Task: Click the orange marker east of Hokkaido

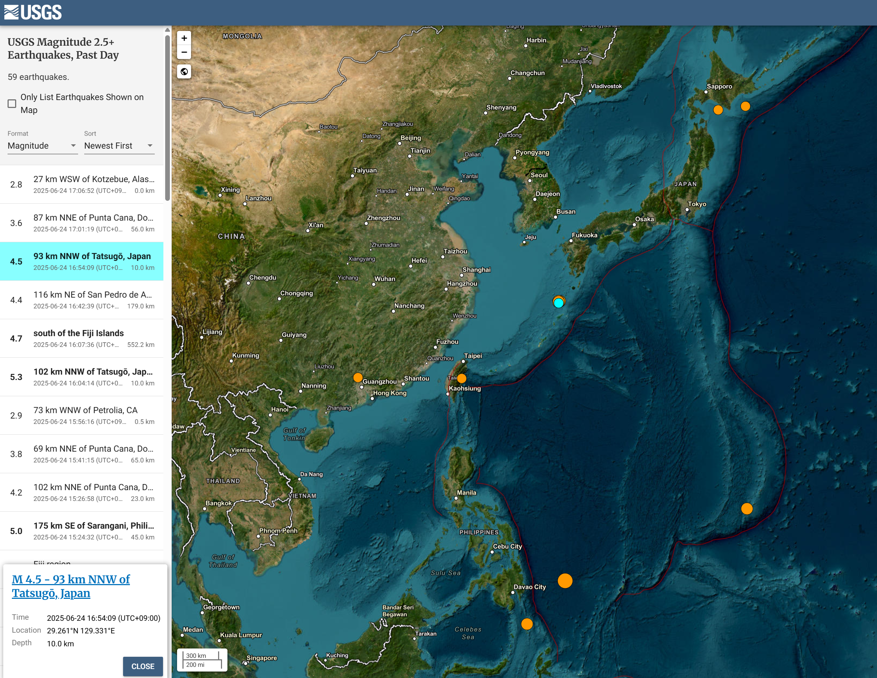Action: coord(745,106)
